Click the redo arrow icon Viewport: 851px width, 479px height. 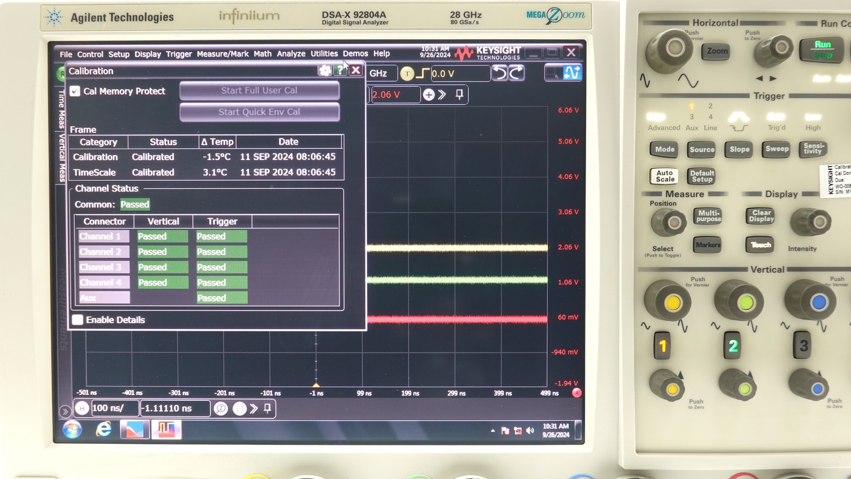[x=516, y=73]
